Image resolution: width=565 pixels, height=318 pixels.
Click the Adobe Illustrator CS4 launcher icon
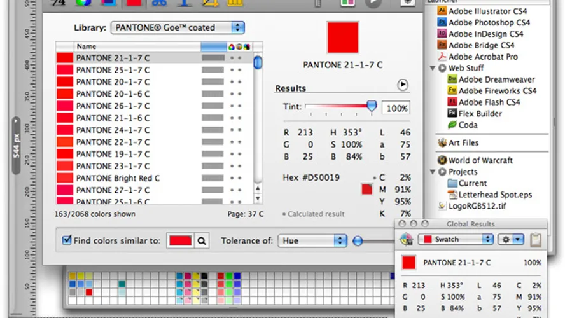(442, 11)
